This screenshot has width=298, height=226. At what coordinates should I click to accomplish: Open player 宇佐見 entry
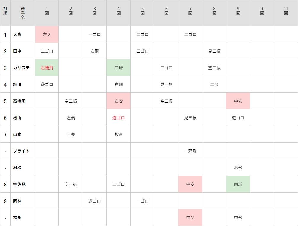pyautogui.click(x=19, y=184)
